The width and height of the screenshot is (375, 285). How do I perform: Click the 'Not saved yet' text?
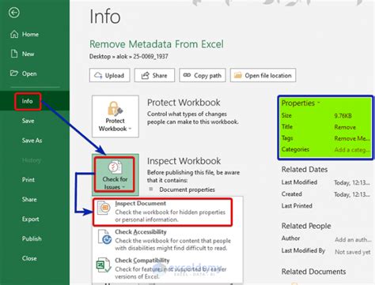pyautogui.click(x=353, y=252)
